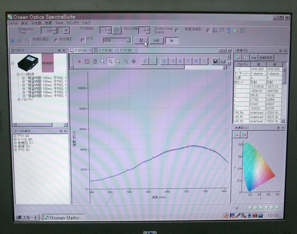Image resolution: width=297 pixels, height=234 pixels.
Task: Click the zoom fit magnifier icon
Action: (126, 61)
